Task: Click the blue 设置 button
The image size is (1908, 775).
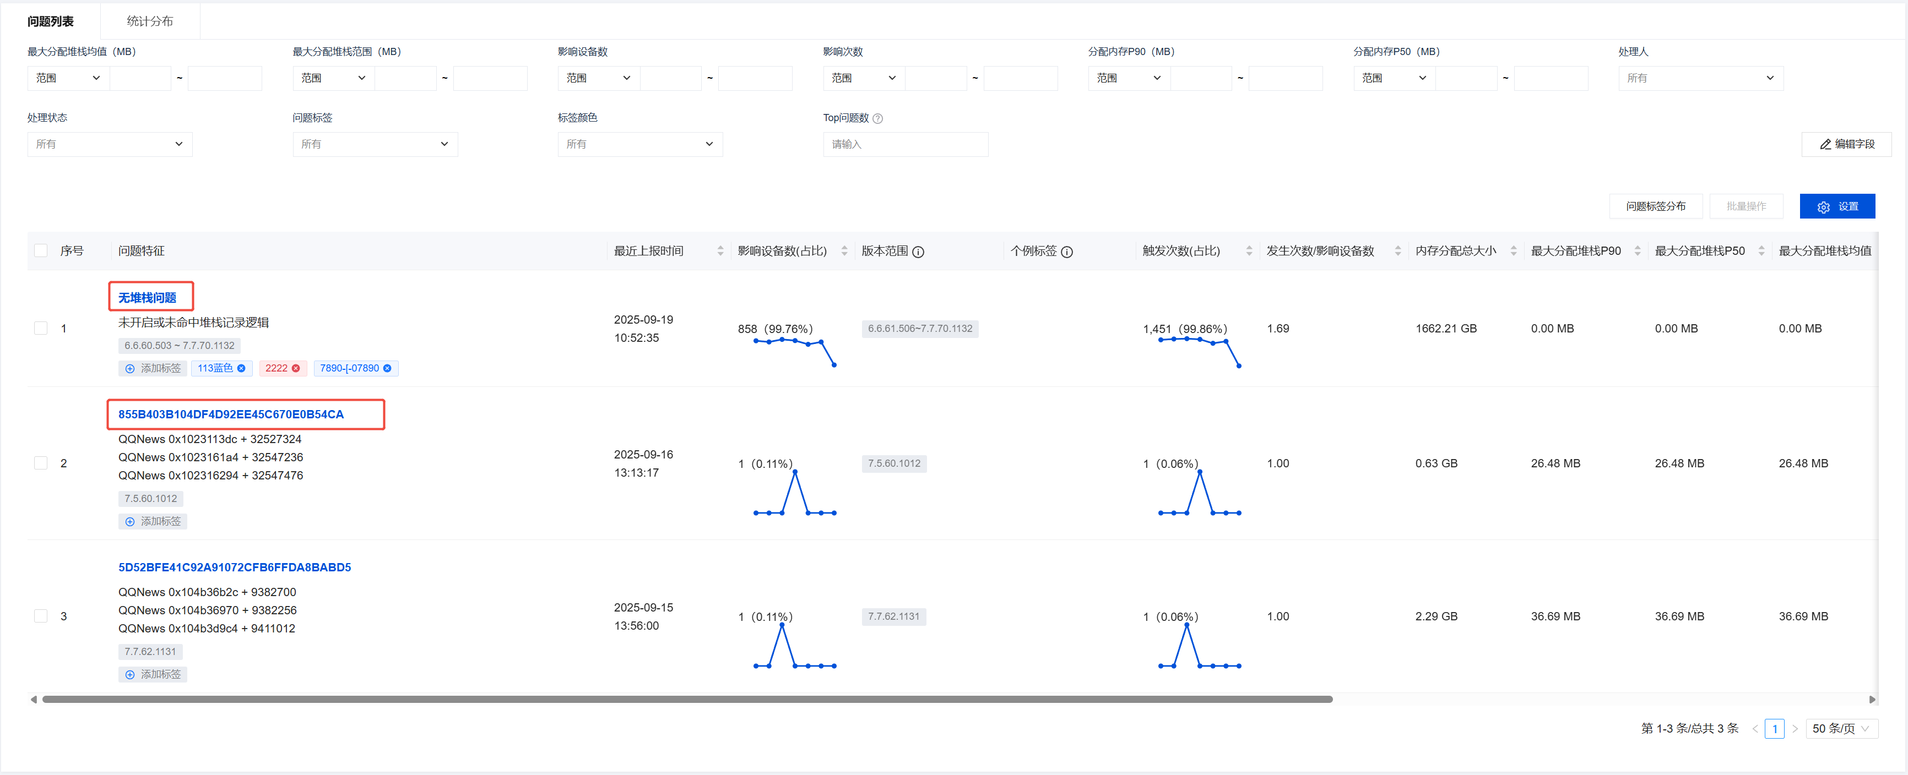Action: pyautogui.click(x=1837, y=206)
